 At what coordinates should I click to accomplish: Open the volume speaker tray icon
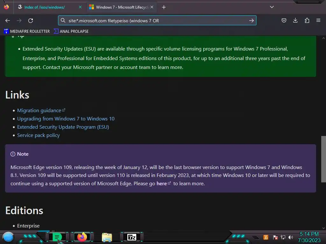291,237
